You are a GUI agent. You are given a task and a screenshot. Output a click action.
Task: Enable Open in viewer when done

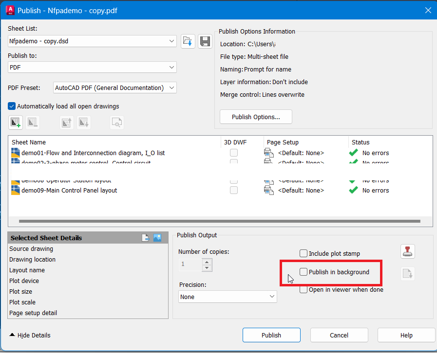click(x=304, y=289)
